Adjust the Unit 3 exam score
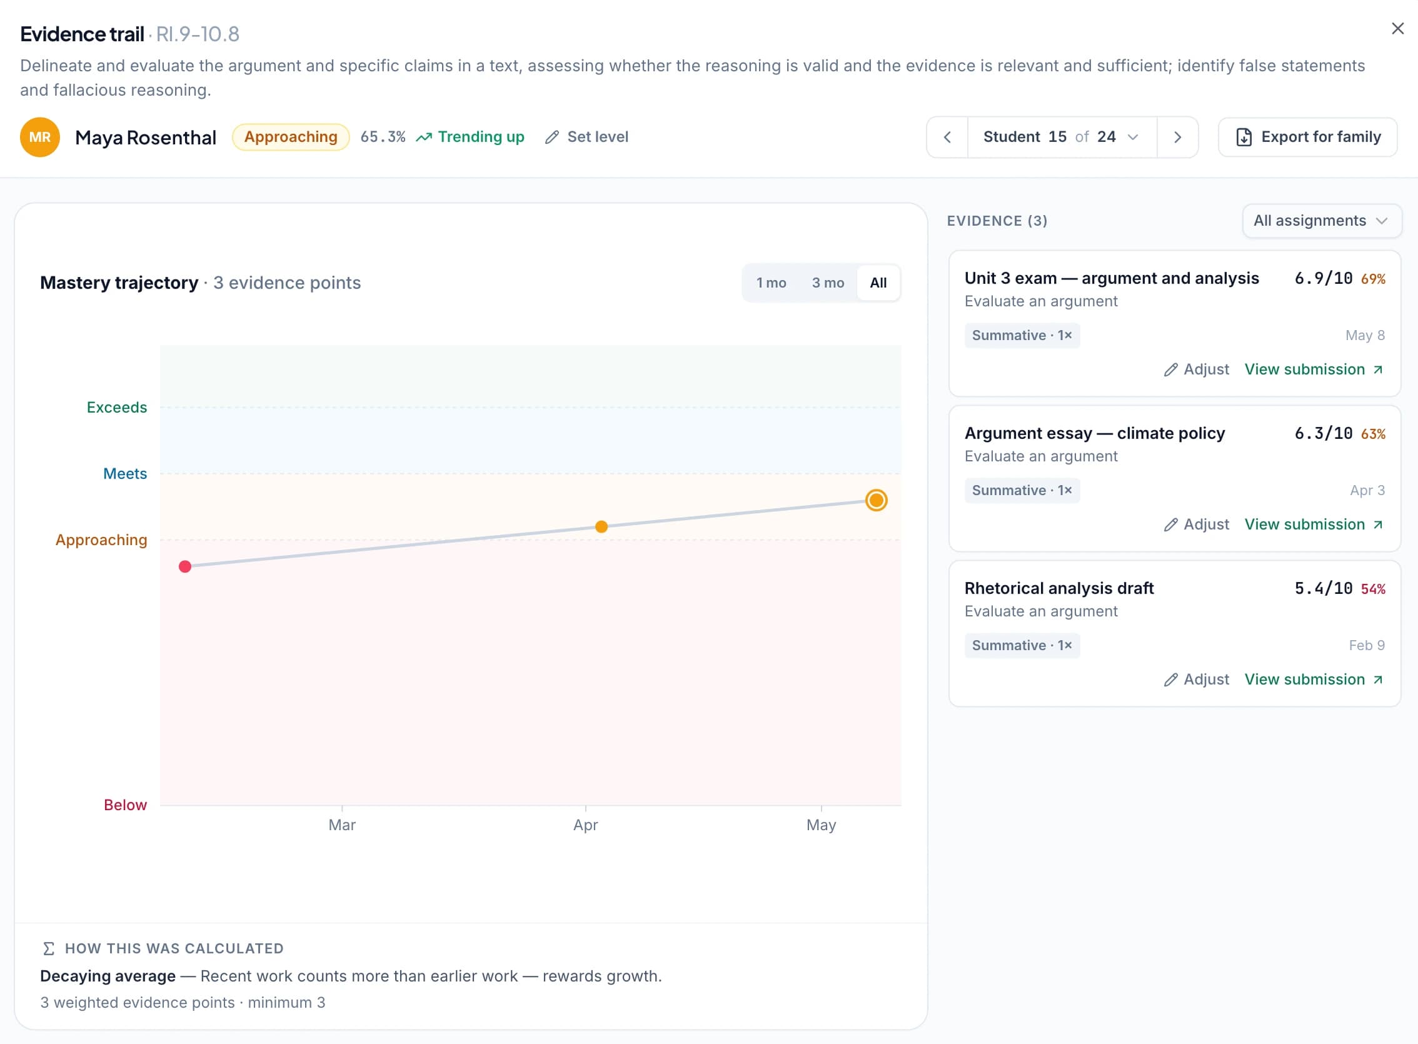Screen dimensions: 1418x1044 (1196, 369)
